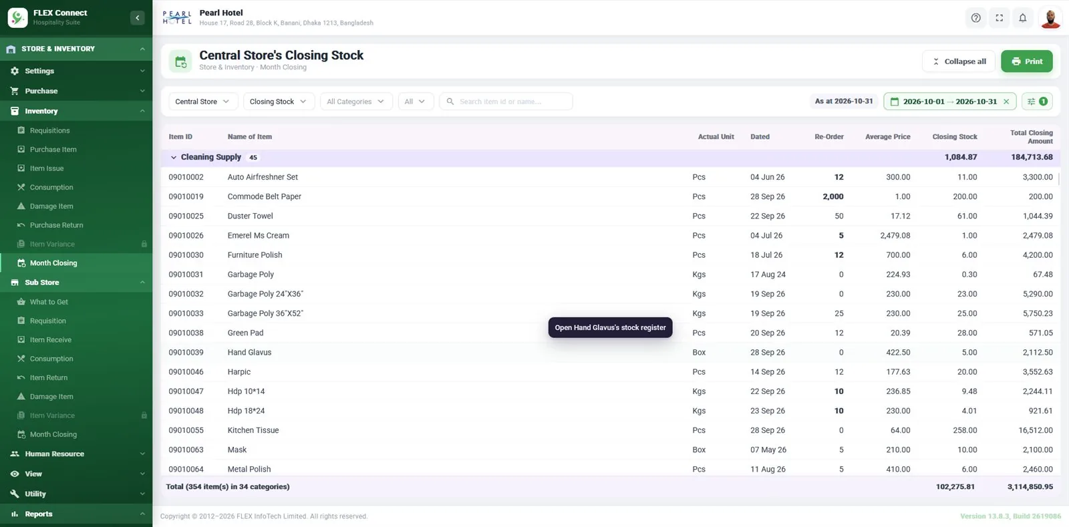This screenshot has height=527, width=1069.
Task: Open Item Issue in sidebar
Action: (x=76, y=168)
